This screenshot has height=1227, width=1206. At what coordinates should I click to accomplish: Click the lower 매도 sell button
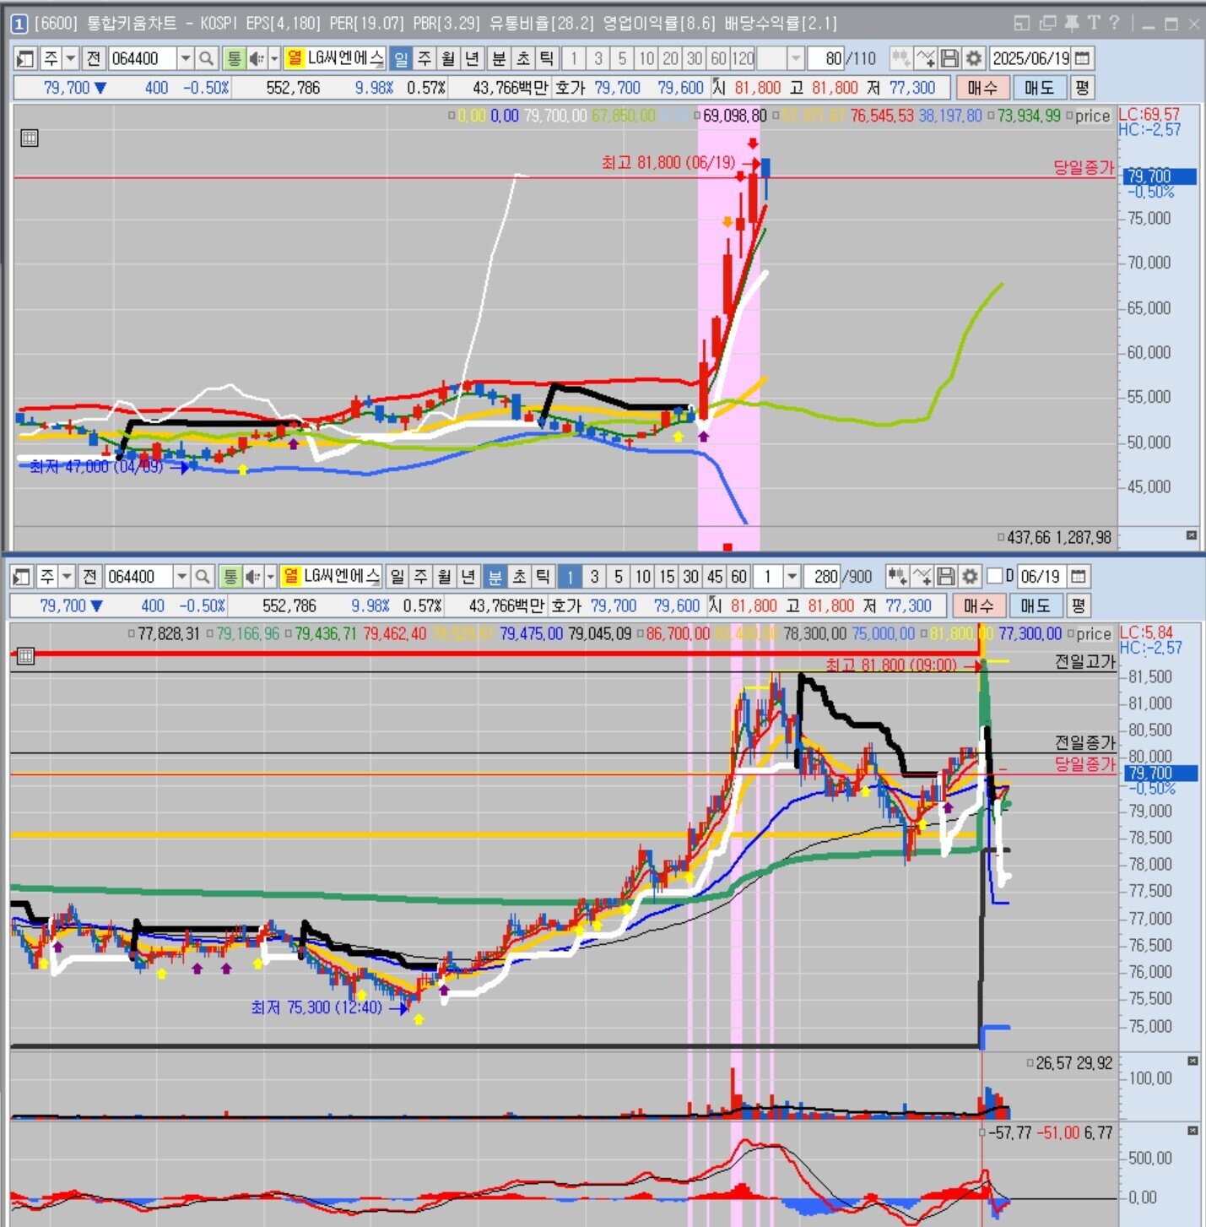click(1035, 605)
